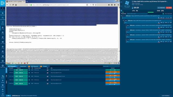Click the task URL title in header
The height and width of the screenshot is (97, 173).
(151, 2)
